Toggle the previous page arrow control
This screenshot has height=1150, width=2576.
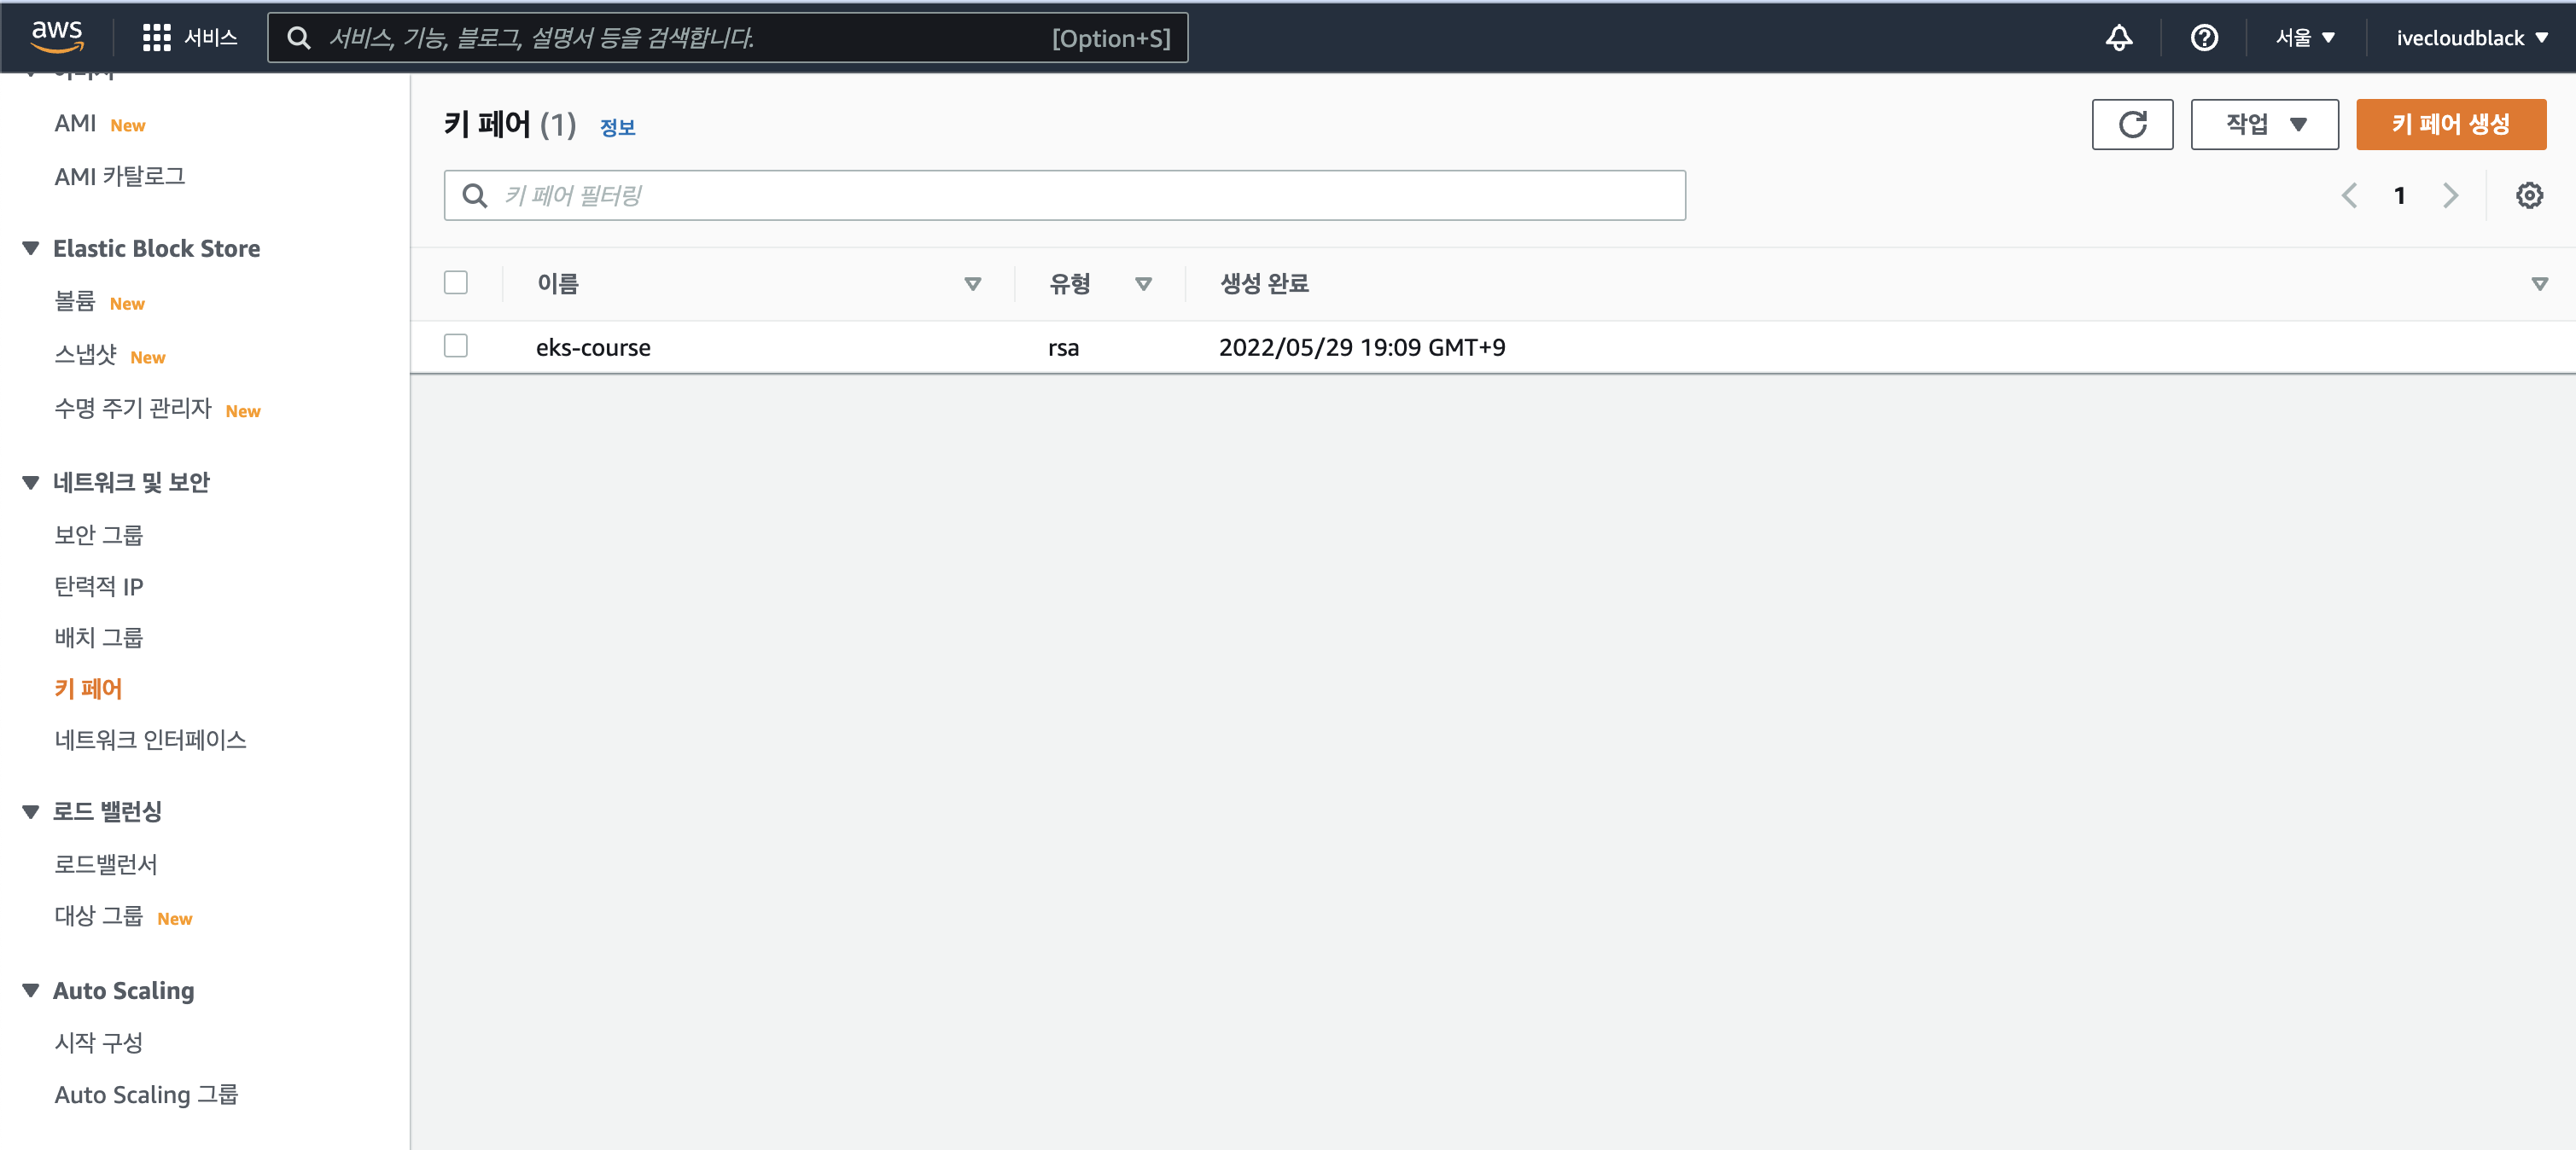(x=2350, y=195)
